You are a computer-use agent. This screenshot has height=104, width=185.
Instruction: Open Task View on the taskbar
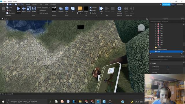(50, 101)
